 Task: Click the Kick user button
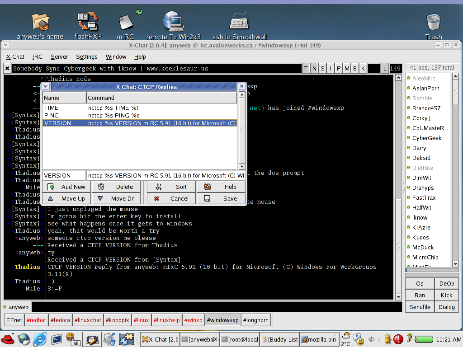(x=446, y=295)
